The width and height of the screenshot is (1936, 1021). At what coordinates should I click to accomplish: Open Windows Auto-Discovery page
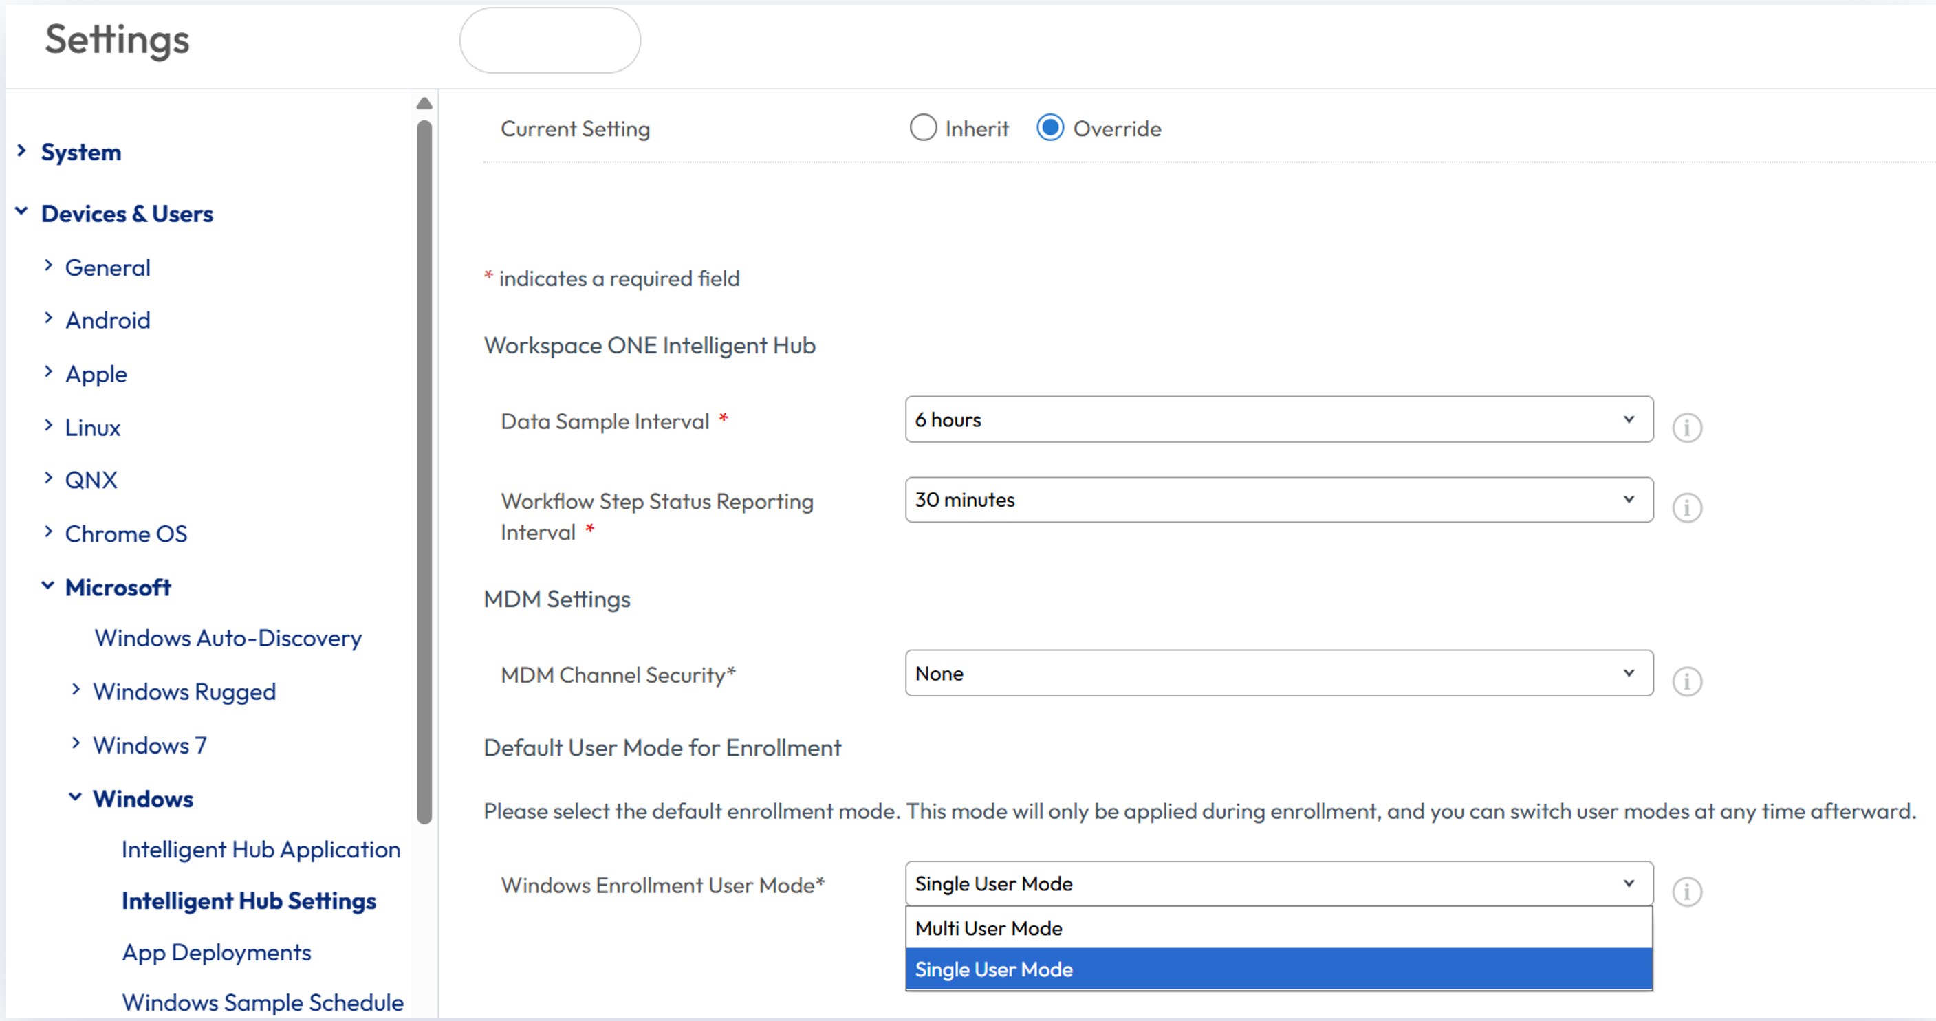click(228, 638)
